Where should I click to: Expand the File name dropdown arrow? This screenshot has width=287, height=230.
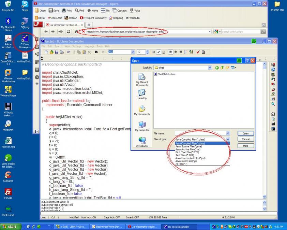pyautogui.click(x=228, y=133)
